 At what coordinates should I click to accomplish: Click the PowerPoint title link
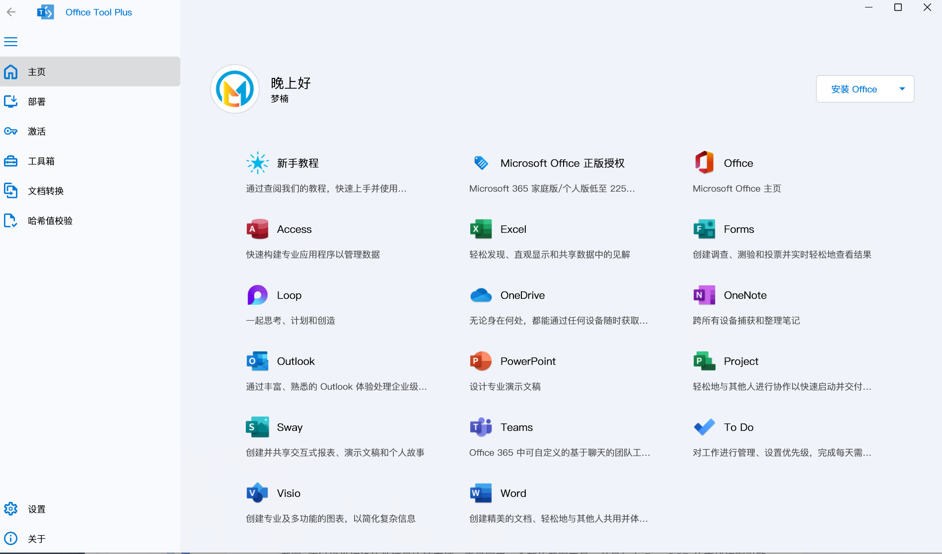(528, 361)
